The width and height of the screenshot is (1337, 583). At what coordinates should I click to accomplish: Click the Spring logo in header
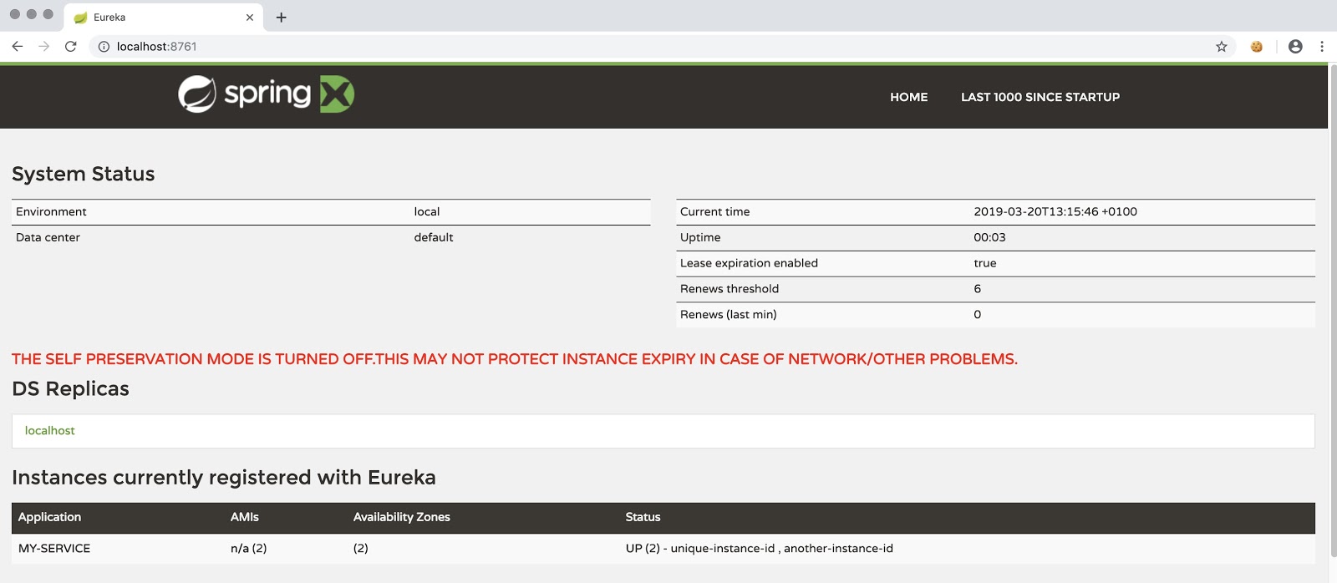tap(267, 94)
